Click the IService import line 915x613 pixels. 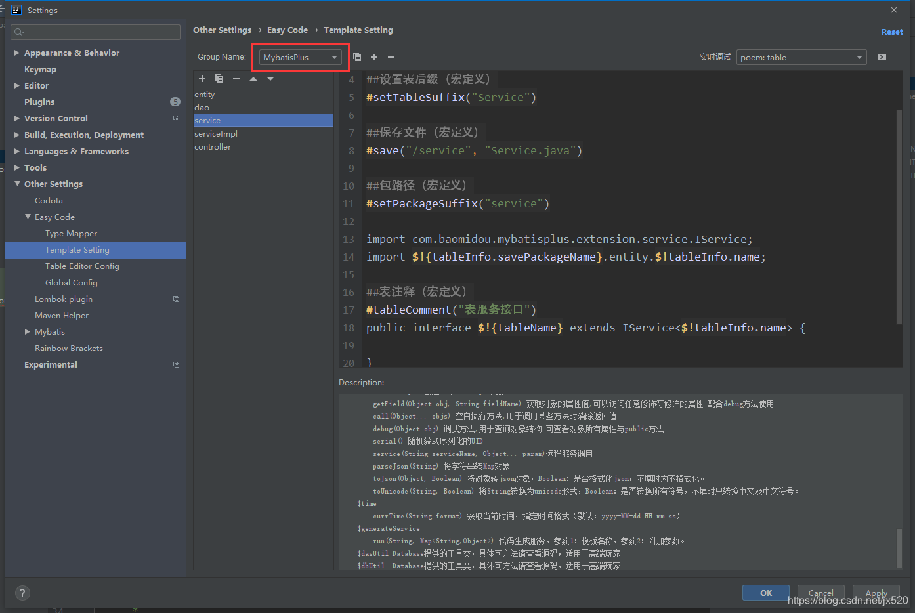tap(559, 239)
